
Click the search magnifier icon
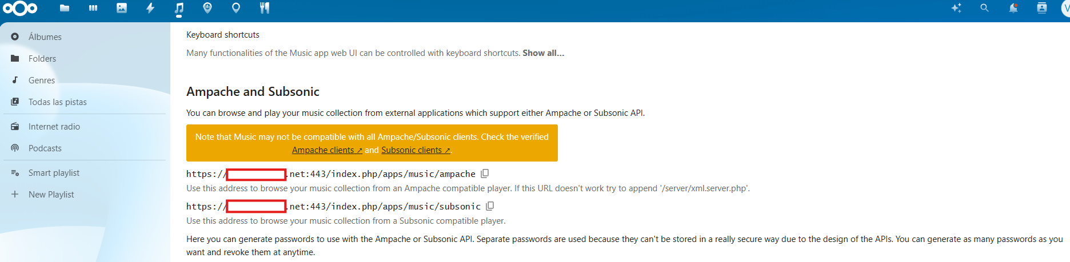click(x=984, y=8)
